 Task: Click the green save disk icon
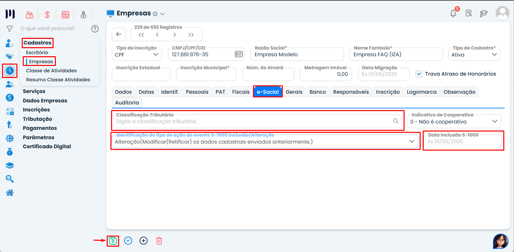113,241
